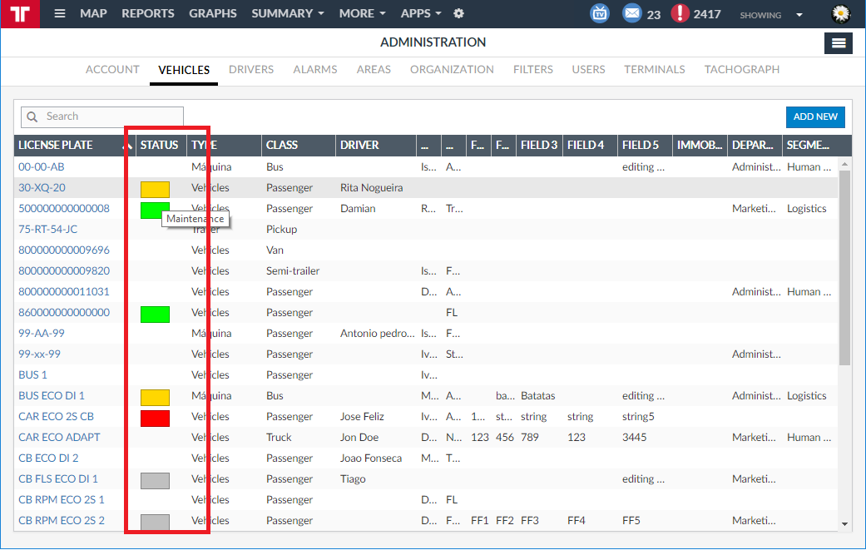Click the daisy user avatar

point(841,14)
